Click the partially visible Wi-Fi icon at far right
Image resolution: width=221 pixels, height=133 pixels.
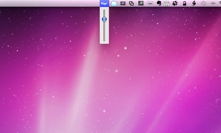pos(220,4)
